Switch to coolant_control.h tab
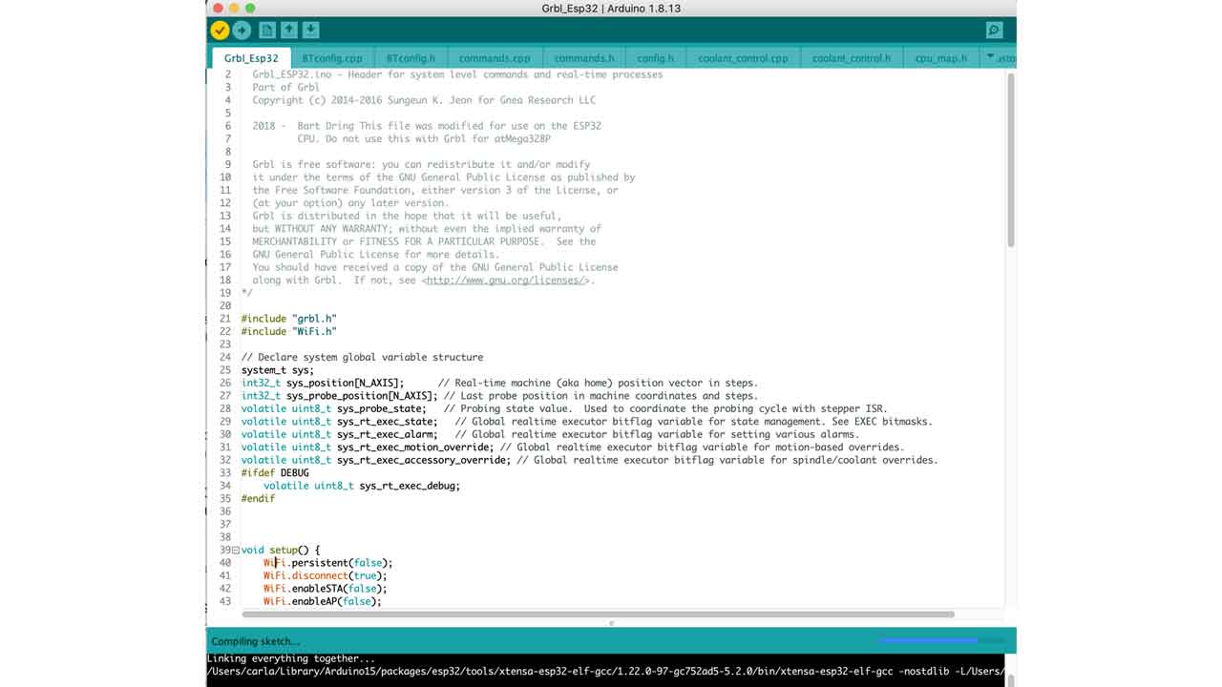The image size is (1222, 687). click(x=852, y=58)
